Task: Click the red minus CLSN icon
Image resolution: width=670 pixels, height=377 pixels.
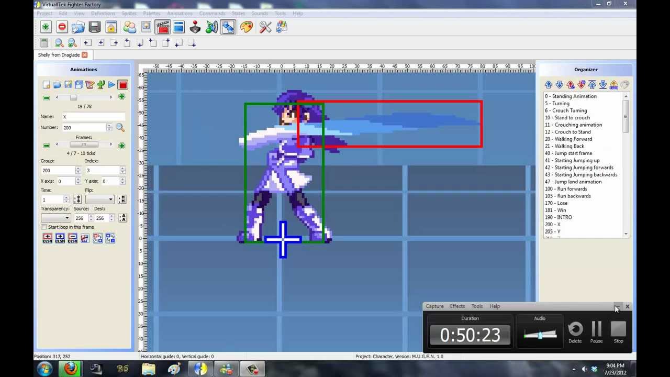Action: tap(72, 238)
